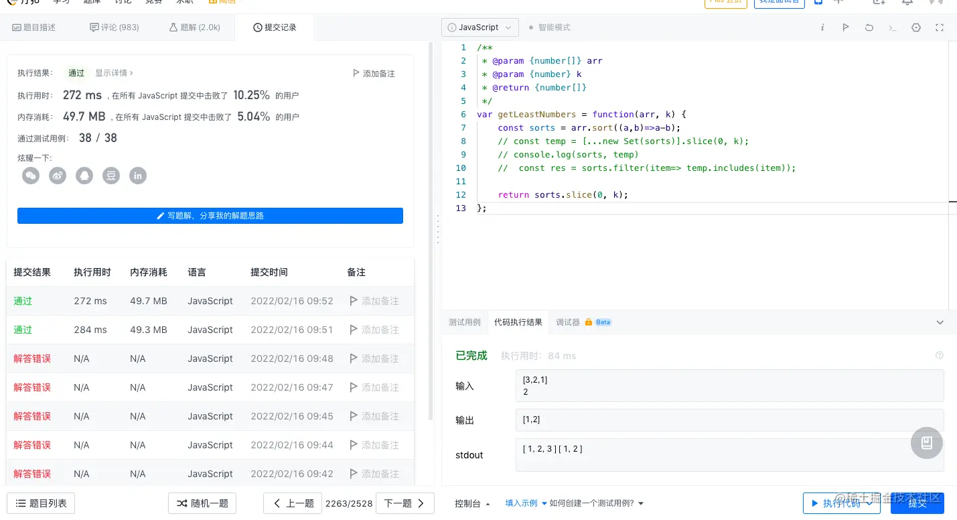Place cursor on the const sorts line
Screen dimensions: 957x520
click(589, 128)
